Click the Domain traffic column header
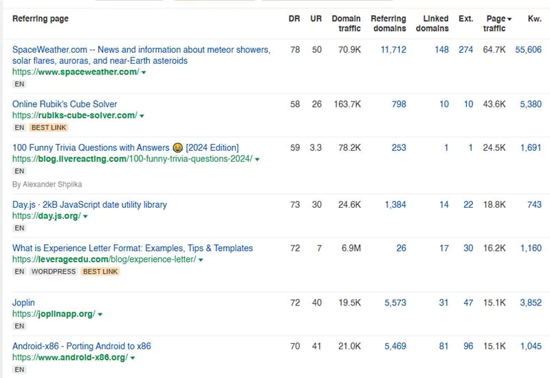Viewport: 550px width, 378px height. tap(346, 23)
